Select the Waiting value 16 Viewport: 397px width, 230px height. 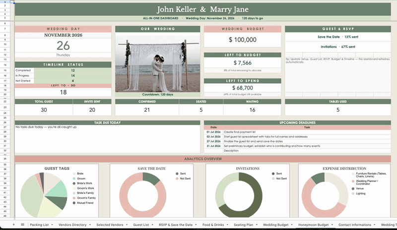(252, 110)
